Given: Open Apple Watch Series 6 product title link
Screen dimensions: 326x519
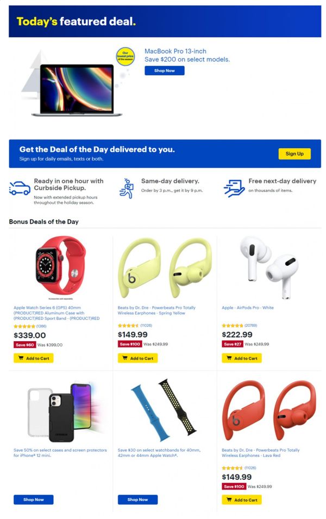Looking at the screenshot, I should [x=57, y=313].
